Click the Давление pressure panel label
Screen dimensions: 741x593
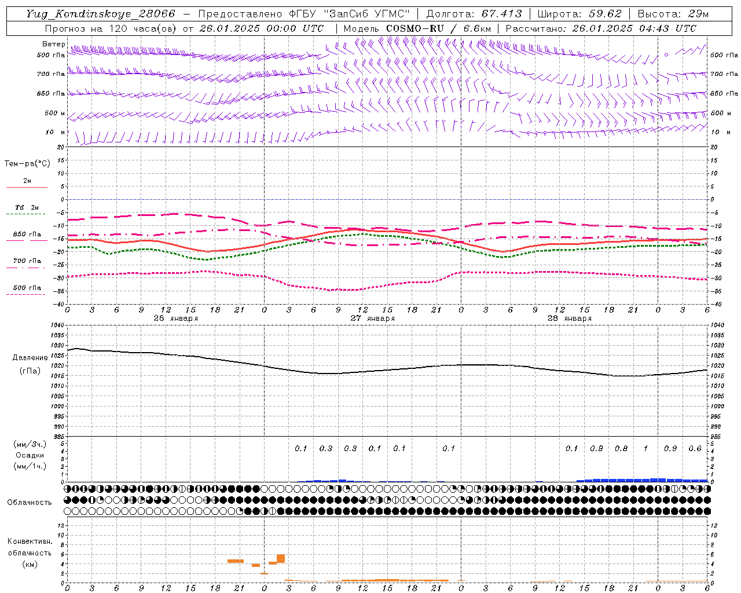[x=30, y=358]
